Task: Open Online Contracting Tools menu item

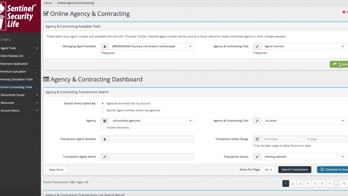Action: click(x=16, y=87)
